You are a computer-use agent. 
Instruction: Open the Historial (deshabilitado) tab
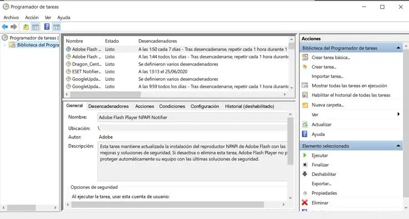249,106
